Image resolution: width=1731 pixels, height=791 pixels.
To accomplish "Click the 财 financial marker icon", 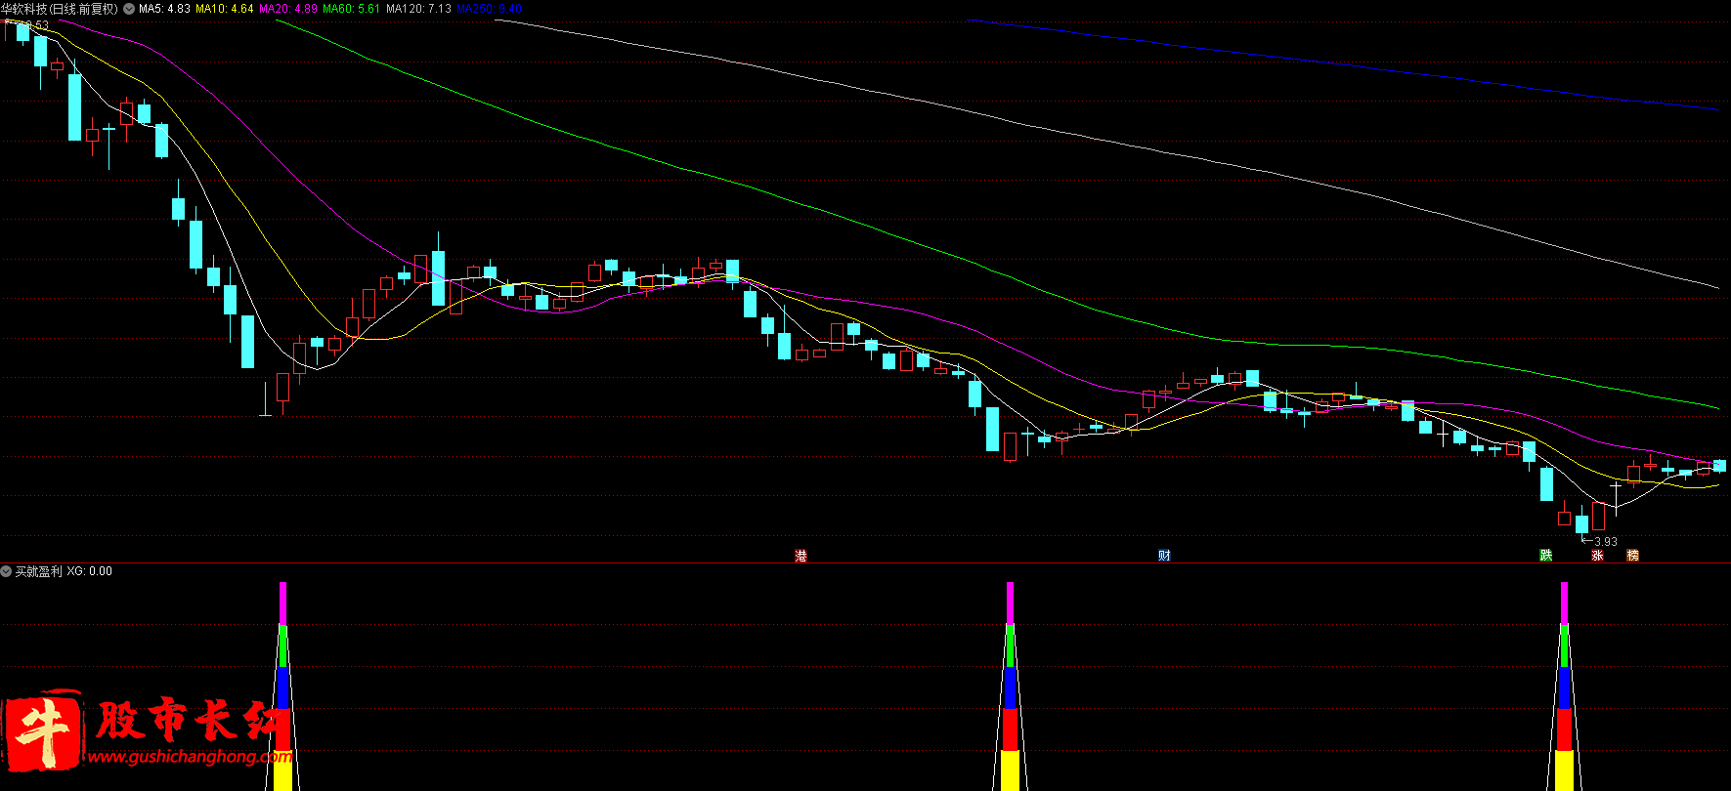I will click(1164, 556).
